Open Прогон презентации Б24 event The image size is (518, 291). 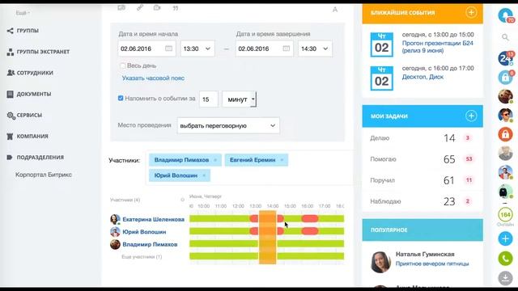pos(437,47)
